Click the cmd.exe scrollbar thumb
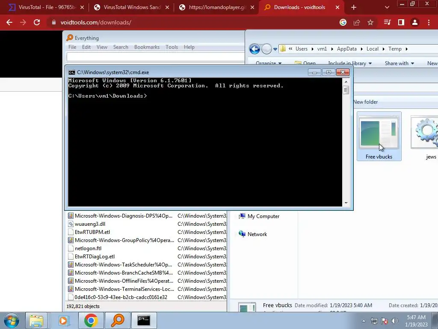The height and width of the screenshot is (329, 438). [x=346, y=90]
